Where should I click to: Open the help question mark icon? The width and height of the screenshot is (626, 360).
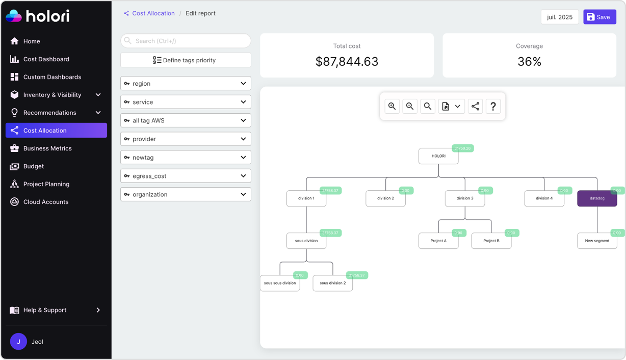[492, 106]
